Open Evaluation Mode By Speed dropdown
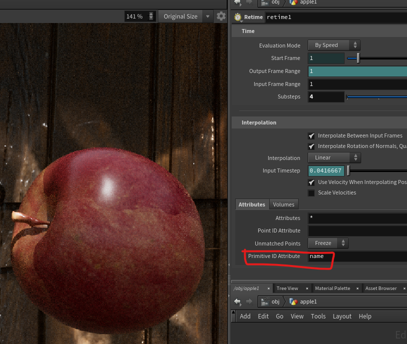Image resolution: width=407 pixels, height=344 pixels. click(334, 45)
